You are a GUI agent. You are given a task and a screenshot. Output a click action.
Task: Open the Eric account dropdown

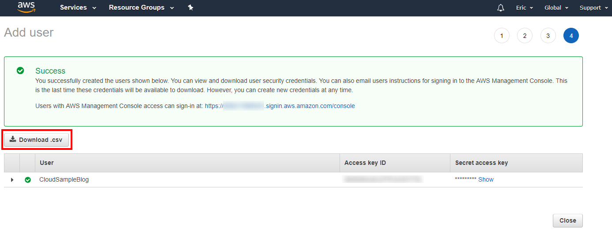pyautogui.click(x=525, y=8)
